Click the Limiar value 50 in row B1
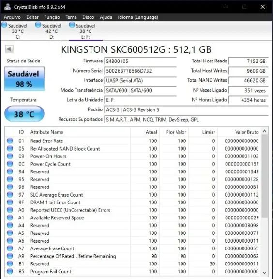The width and height of the screenshot is (273, 279). tap(212, 264)
